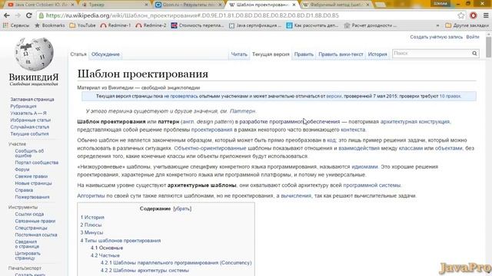Jump to 4 Типы шаблонов проектирования
Screen dimensions: 492x276
pyautogui.click(x=121, y=241)
